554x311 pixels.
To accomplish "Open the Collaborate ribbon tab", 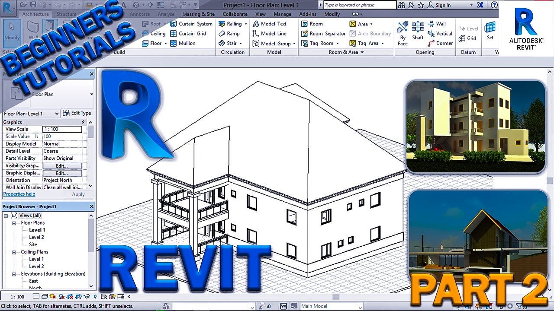I will click(x=235, y=14).
